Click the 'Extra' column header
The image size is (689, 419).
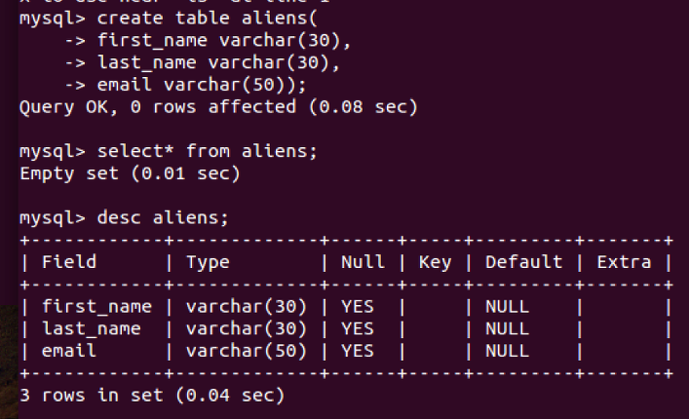624,262
